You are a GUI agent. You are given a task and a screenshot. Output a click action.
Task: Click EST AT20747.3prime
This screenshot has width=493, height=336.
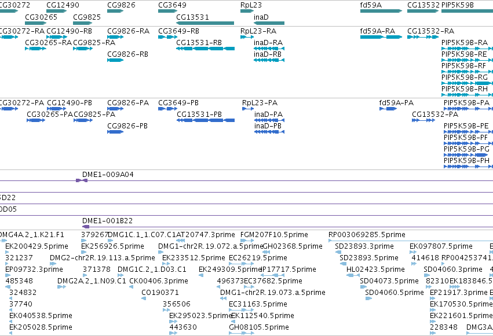tap(181, 241)
